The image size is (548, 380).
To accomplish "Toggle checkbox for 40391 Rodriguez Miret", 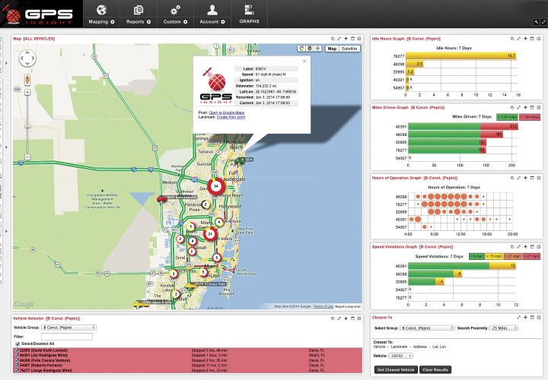I will 17,355.
